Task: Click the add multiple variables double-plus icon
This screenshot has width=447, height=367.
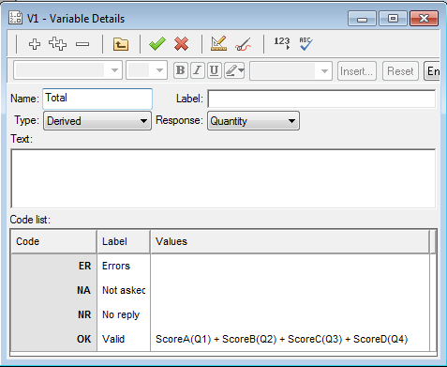Action: (x=58, y=44)
